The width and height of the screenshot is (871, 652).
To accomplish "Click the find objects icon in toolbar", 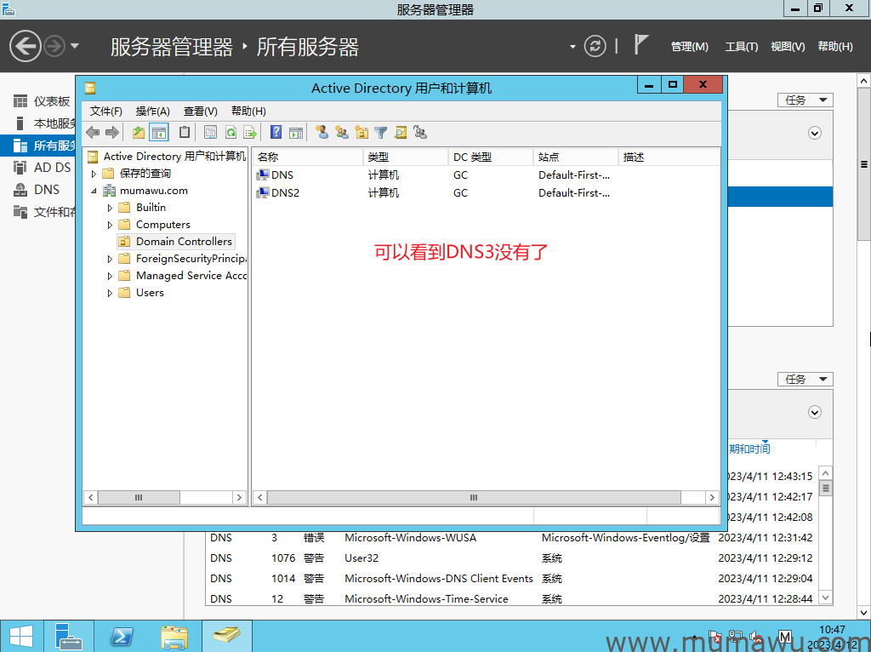I will click(x=401, y=132).
